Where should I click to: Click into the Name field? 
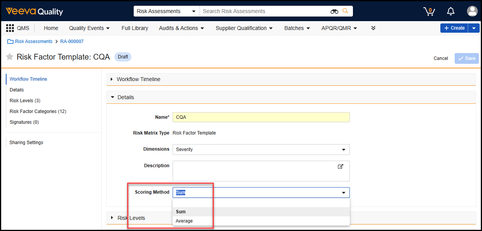(x=261, y=117)
